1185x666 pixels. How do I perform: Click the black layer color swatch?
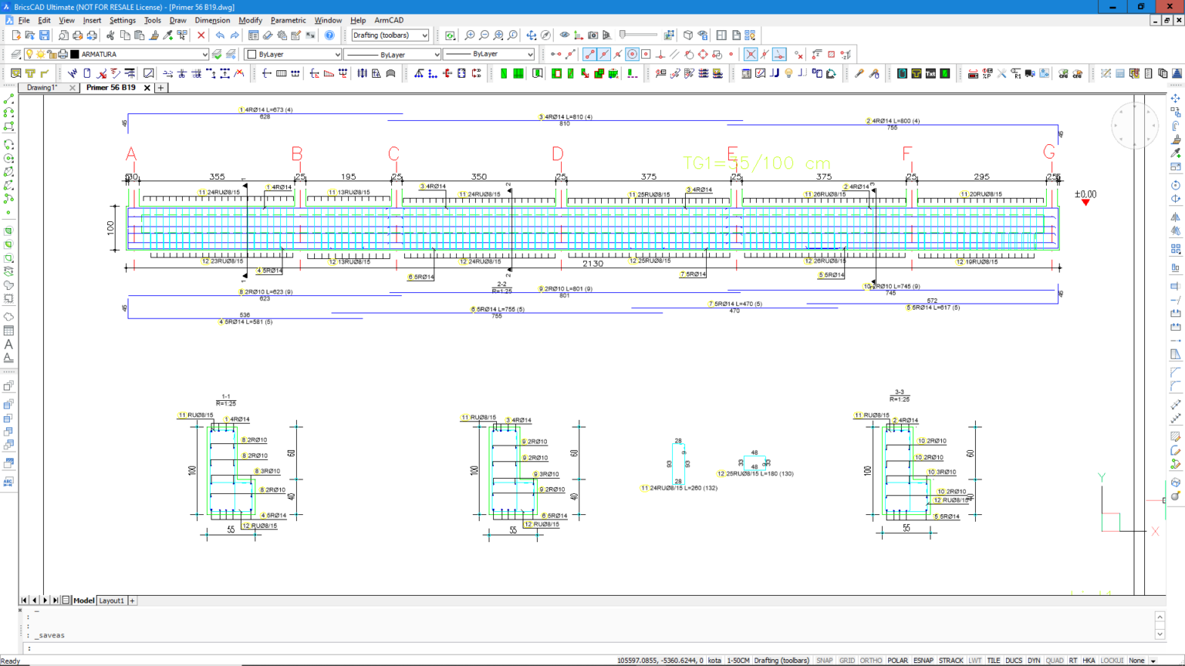[x=75, y=55]
